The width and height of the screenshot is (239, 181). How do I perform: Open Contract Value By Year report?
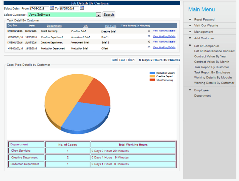210,57
